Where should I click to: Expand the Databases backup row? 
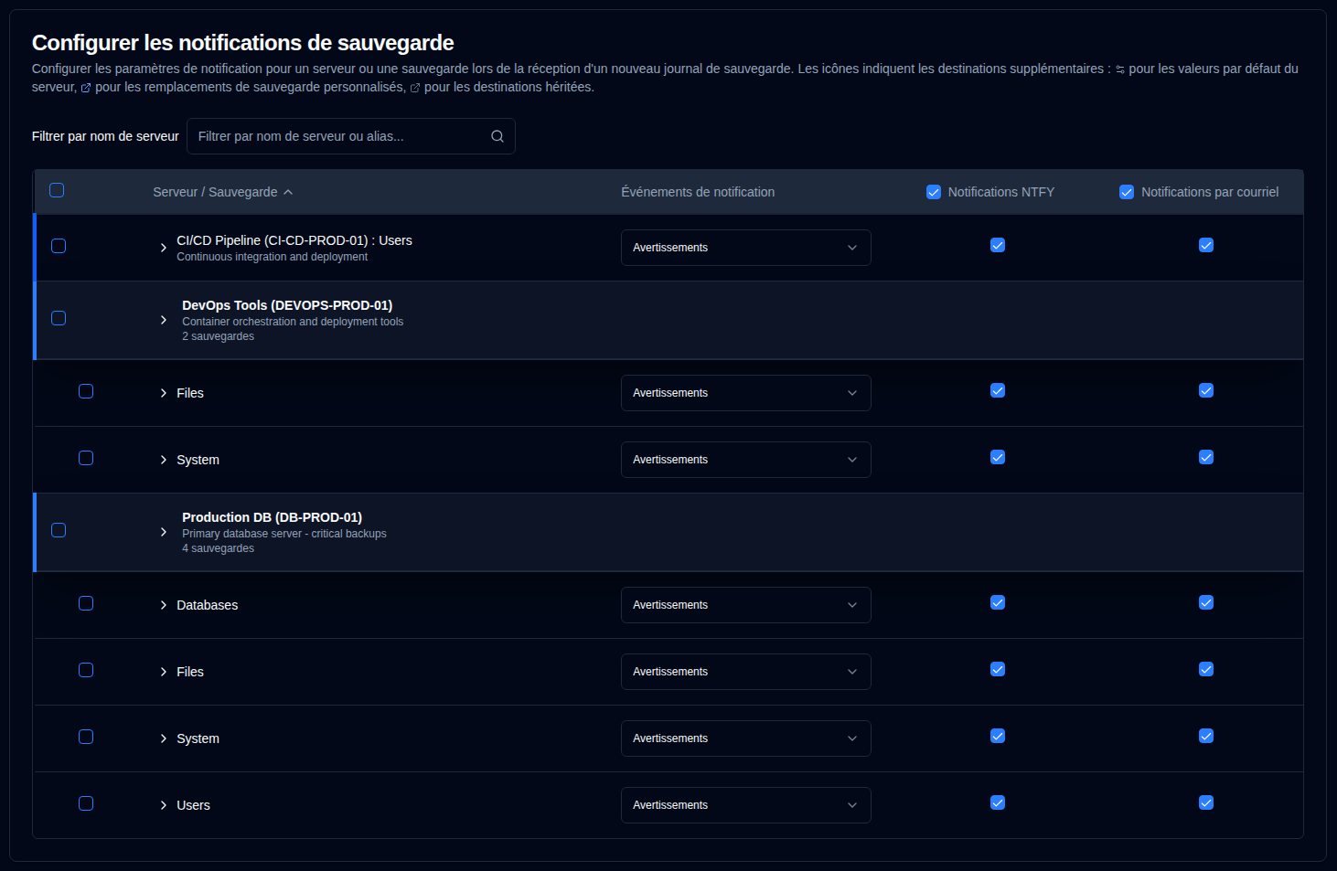164,605
